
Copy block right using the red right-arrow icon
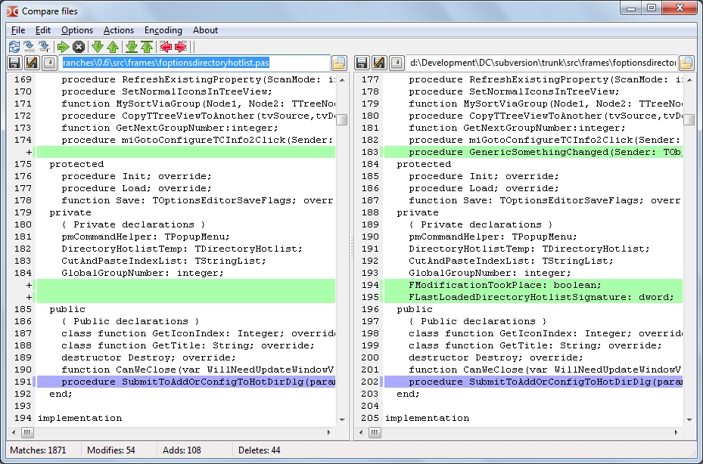click(x=181, y=47)
